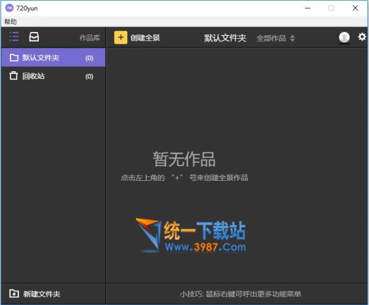Open the 帮助 menu

coord(10,22)
